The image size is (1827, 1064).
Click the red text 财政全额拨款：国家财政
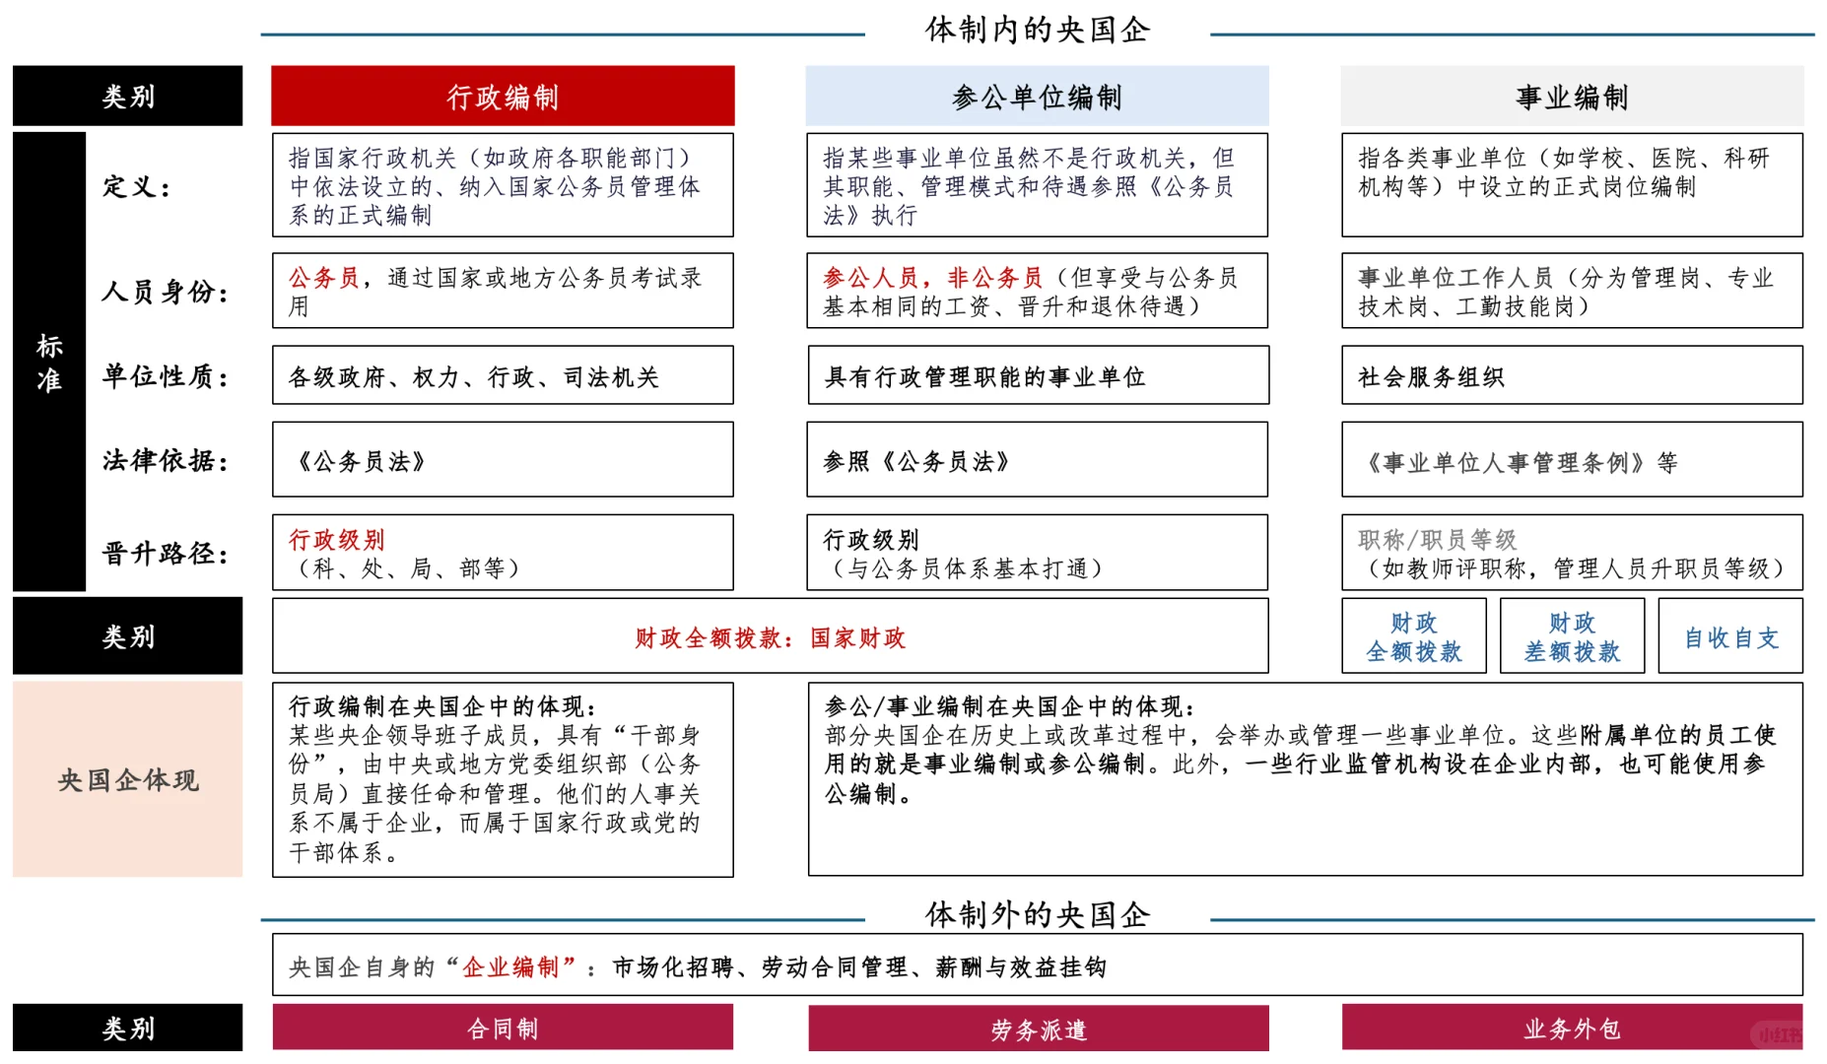coord(770,637)
